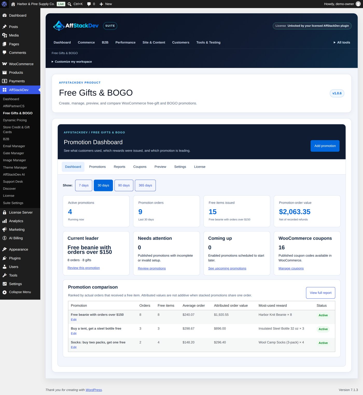Click the Marketing megaphone icon
The height and width of the screenshot is (395, 363).
[x=4, y=229]
